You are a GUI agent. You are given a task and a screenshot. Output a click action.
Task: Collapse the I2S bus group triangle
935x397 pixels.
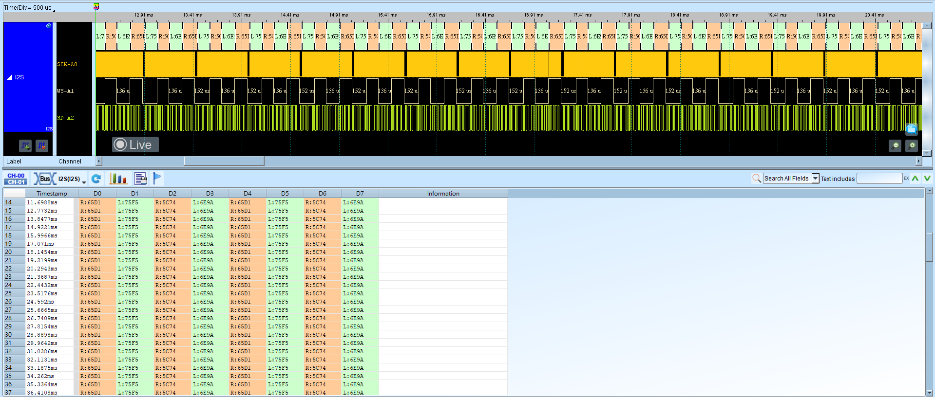pos(10,77)
